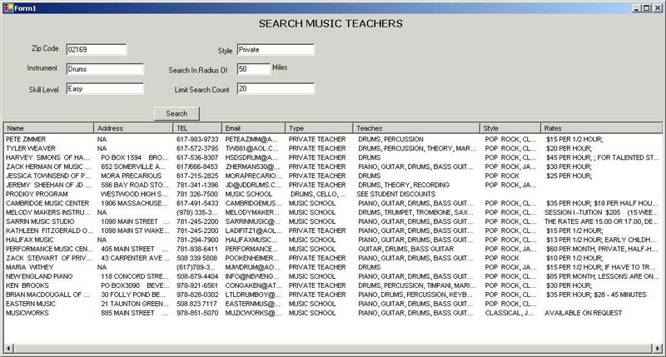This screenshot has width=666, height=357.
Task: Click the Search button
Action: tap(176, 113)
